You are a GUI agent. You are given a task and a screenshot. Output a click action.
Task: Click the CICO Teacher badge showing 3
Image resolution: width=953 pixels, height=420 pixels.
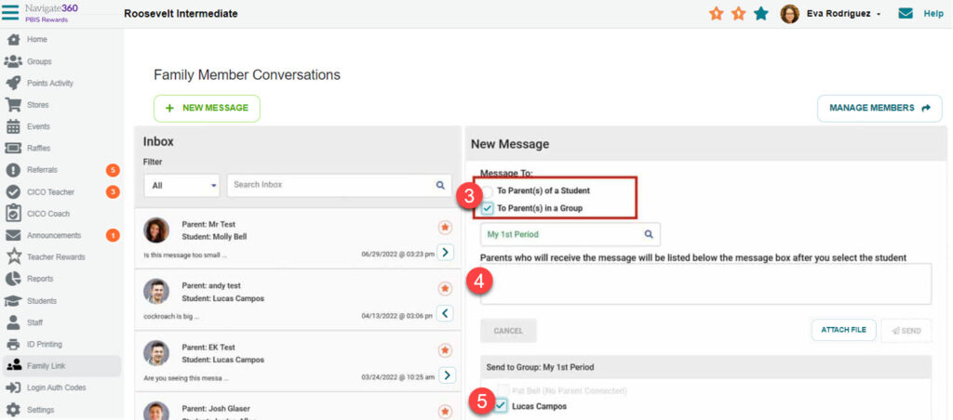click(x=113, y=191)
